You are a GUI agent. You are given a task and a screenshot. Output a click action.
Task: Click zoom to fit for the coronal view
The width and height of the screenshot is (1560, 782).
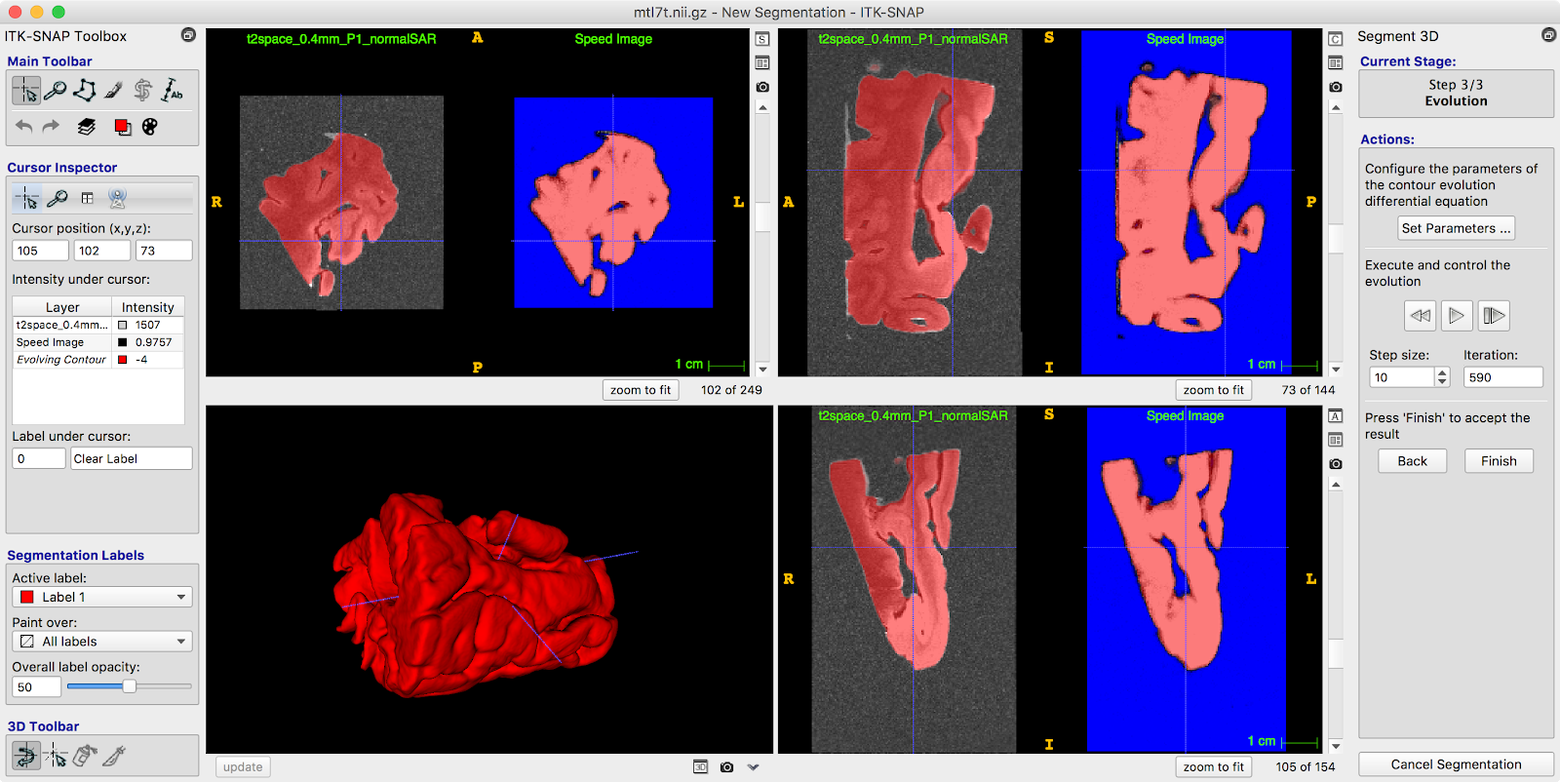pos(1214,767)
